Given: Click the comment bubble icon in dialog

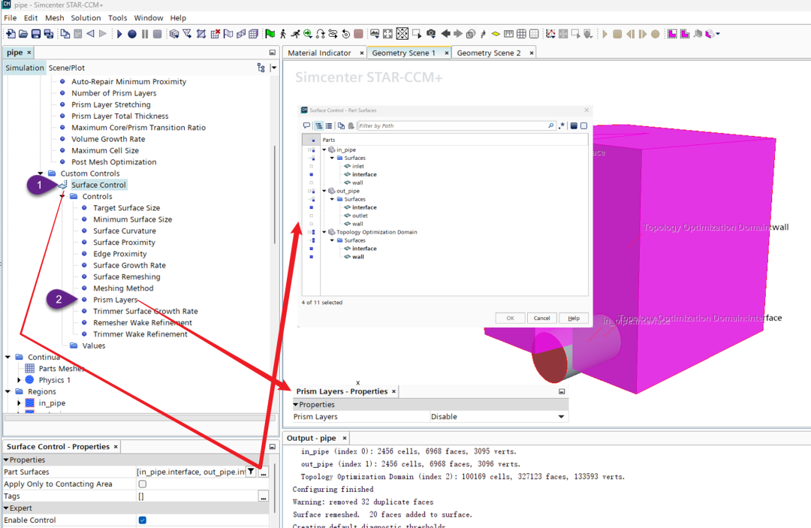Looking at the screenshot, I should tap(306, 125).
